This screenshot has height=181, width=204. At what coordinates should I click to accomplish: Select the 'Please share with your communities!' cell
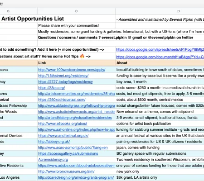(x=76, y=25)
